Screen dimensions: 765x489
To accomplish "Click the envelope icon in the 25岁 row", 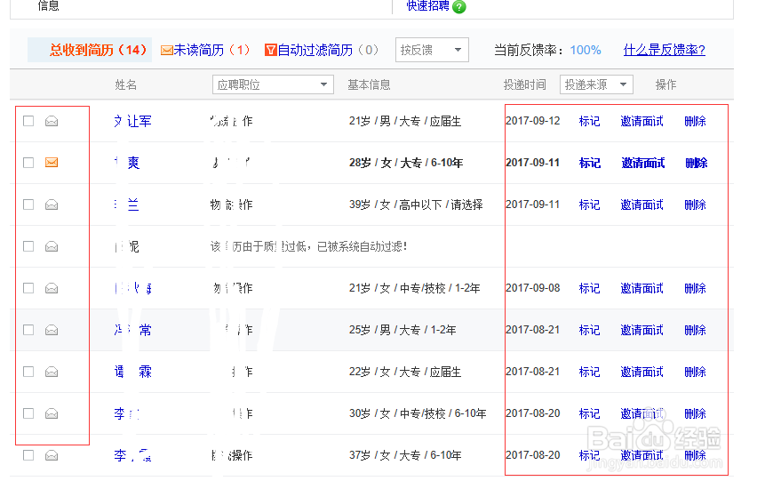I will tap(52, 331).
